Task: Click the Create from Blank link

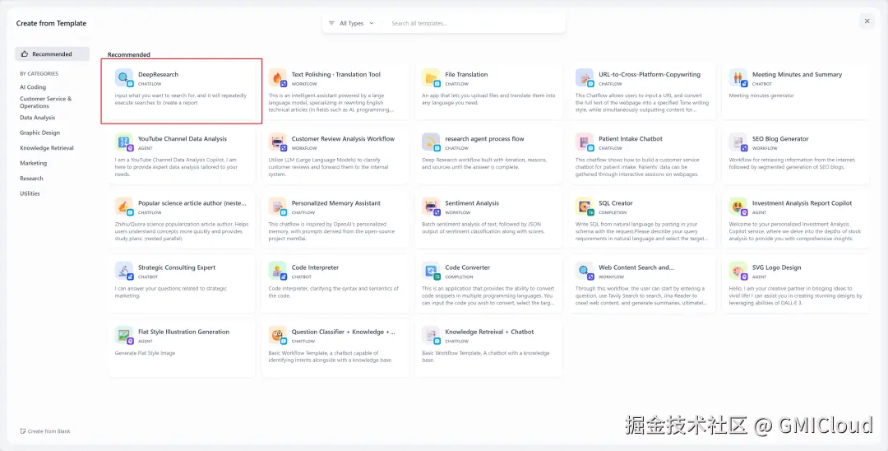Action: pos(45,431)
